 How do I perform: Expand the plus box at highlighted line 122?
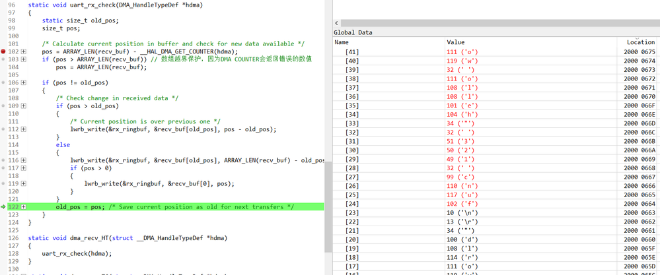point(24,207)
